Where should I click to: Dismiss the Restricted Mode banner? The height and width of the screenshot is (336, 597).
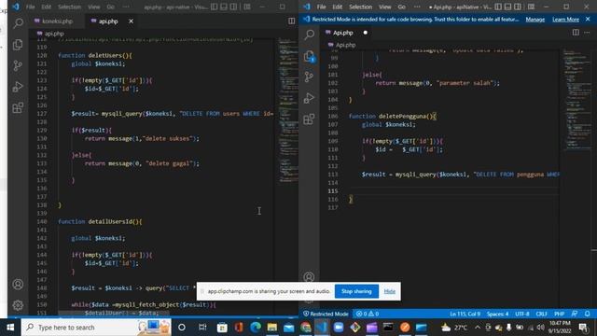coord(588,19)
